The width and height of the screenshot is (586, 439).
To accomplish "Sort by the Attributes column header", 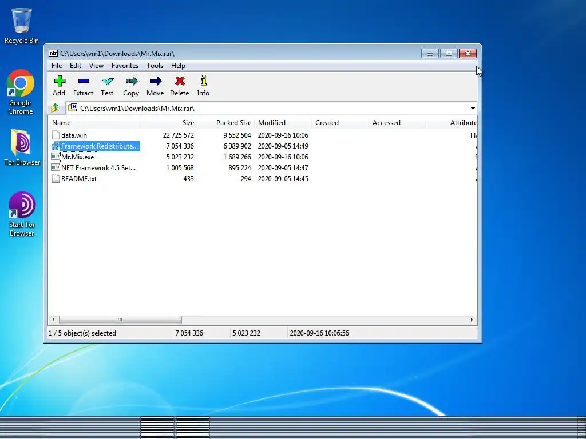I will [452, 123].
